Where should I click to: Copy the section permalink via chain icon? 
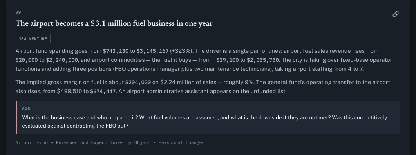396,14
